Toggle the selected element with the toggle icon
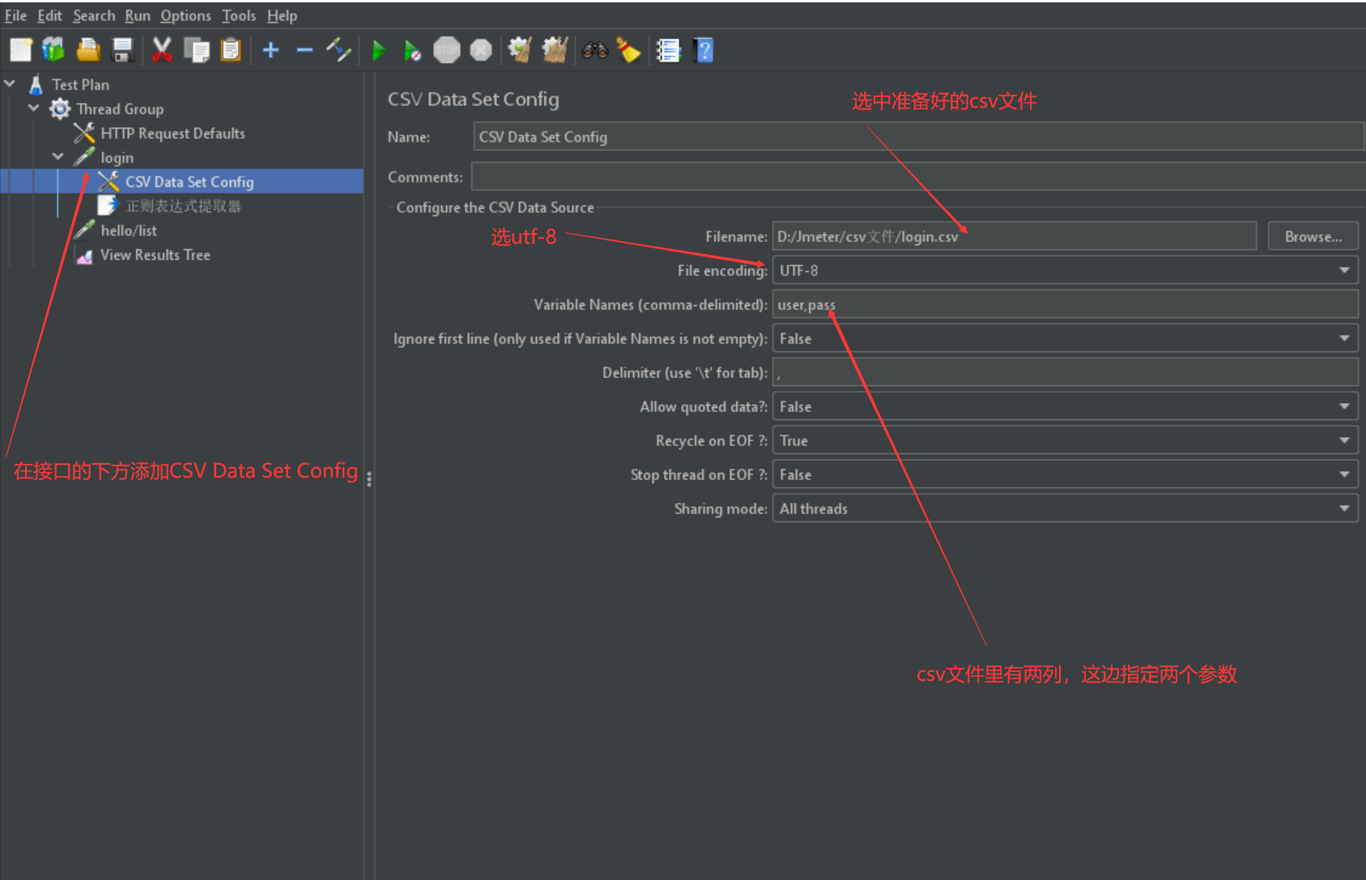 (x=338, y=50)
